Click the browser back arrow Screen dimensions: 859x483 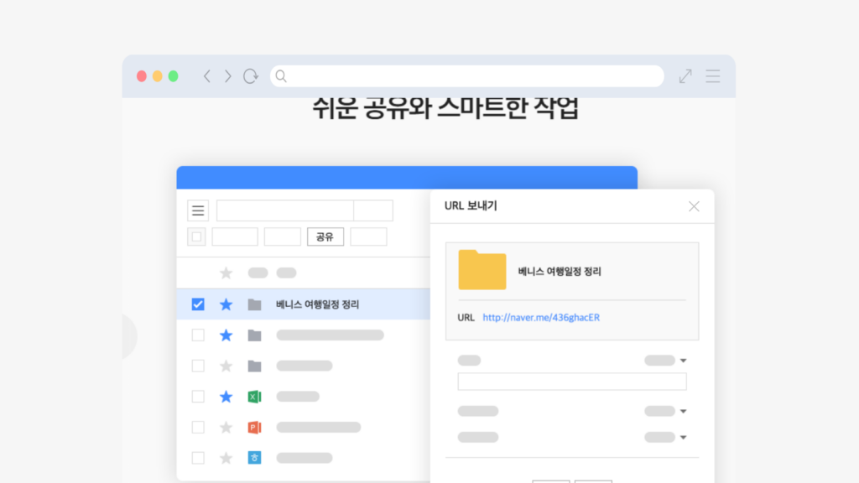coord(207,75)
